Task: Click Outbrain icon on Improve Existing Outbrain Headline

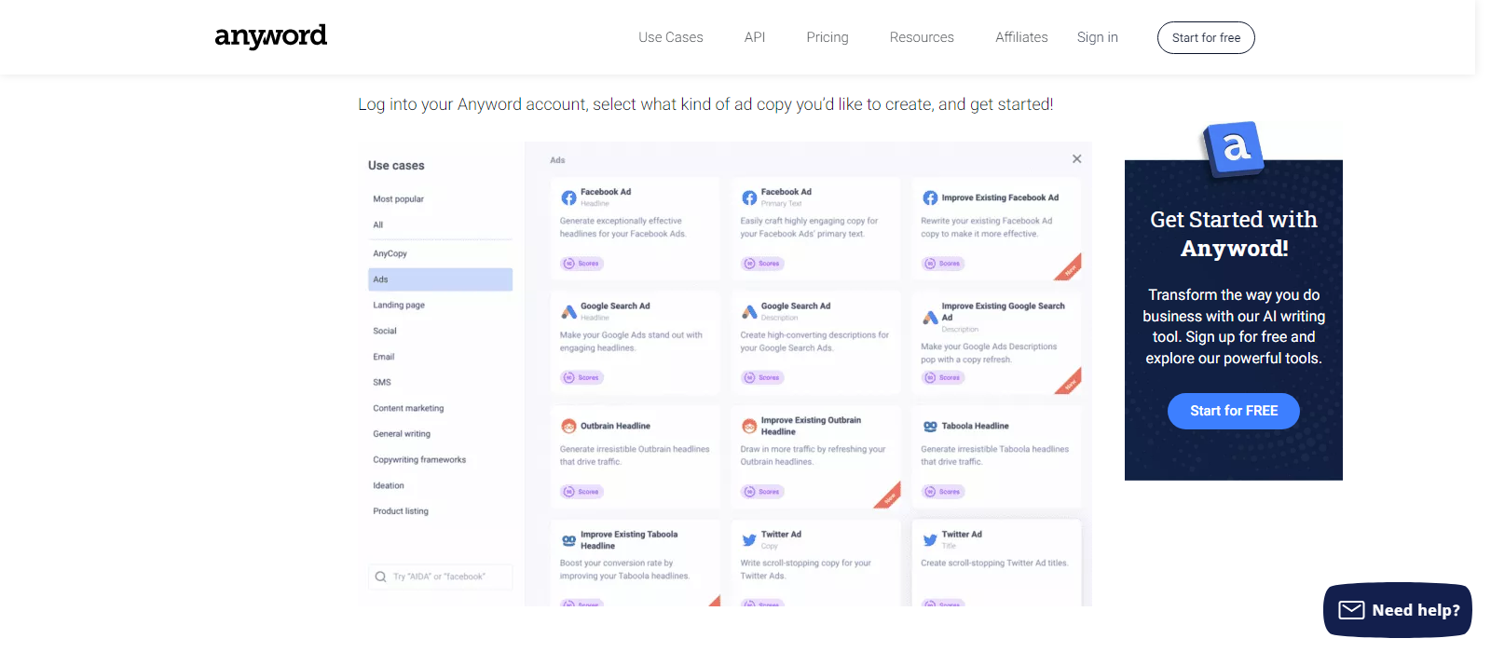Action: pos(749,426)
